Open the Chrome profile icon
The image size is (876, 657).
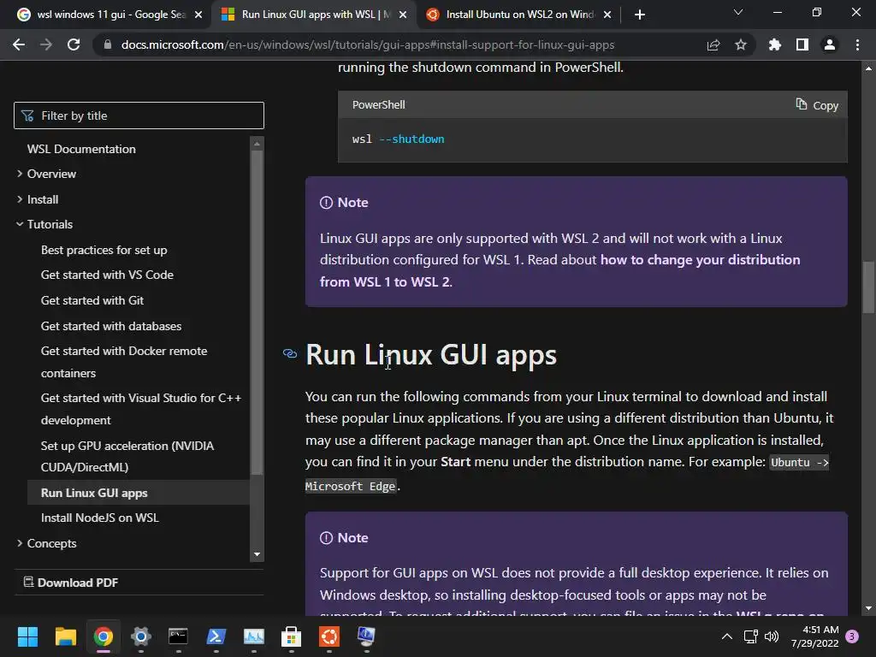pyautogui.click(x=830, y=44)
